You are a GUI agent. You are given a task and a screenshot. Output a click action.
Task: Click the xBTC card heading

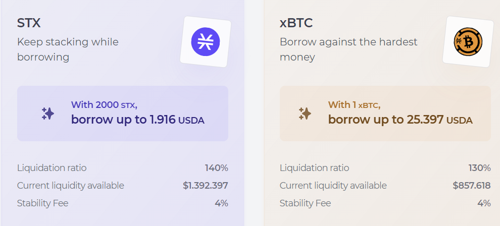[296, 23]
